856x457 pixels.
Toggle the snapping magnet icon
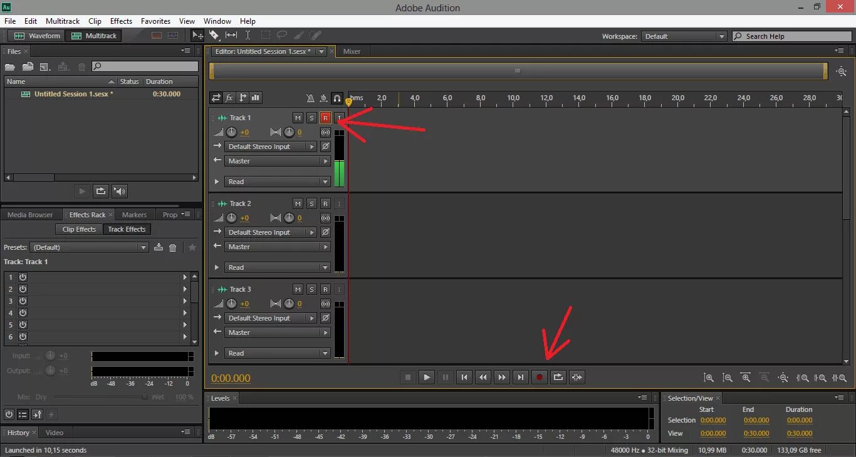pos(337,98)
